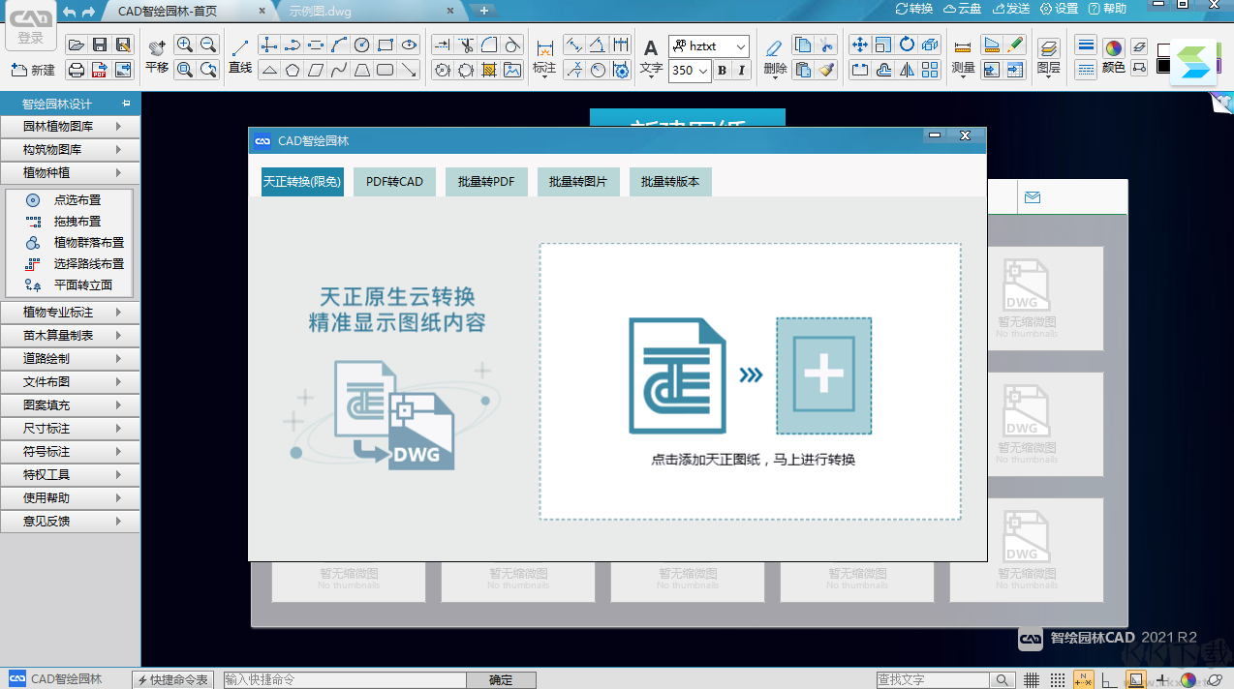Click the measure ruler tool

click(x=963, y=54)
